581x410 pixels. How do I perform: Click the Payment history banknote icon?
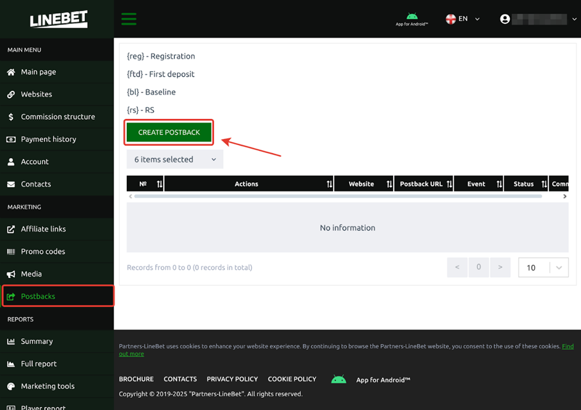[11, 140]
